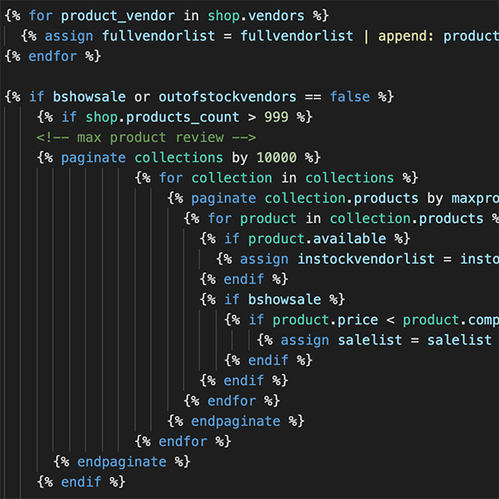Click 'shop.vendors' in the first line
499x499 pixels.
click(256, 16)
